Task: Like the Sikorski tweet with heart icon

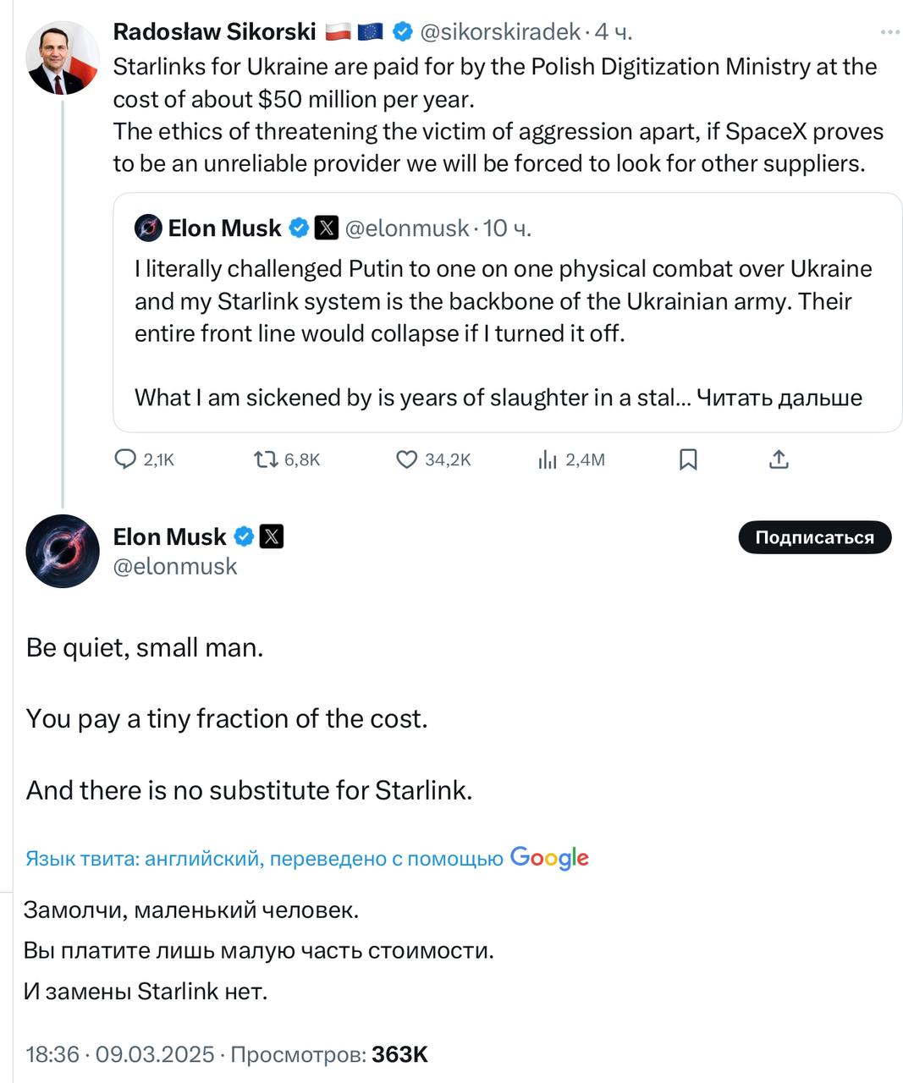Action: pos(407,459)
